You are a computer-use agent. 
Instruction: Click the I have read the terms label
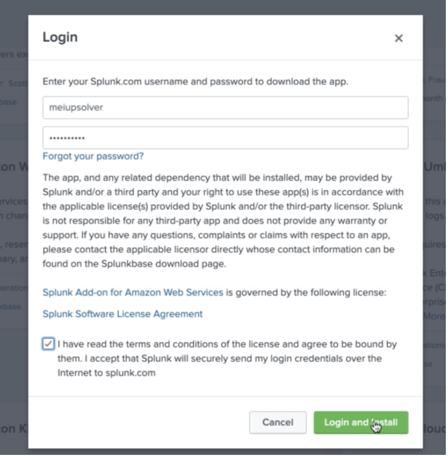(227, 359)
